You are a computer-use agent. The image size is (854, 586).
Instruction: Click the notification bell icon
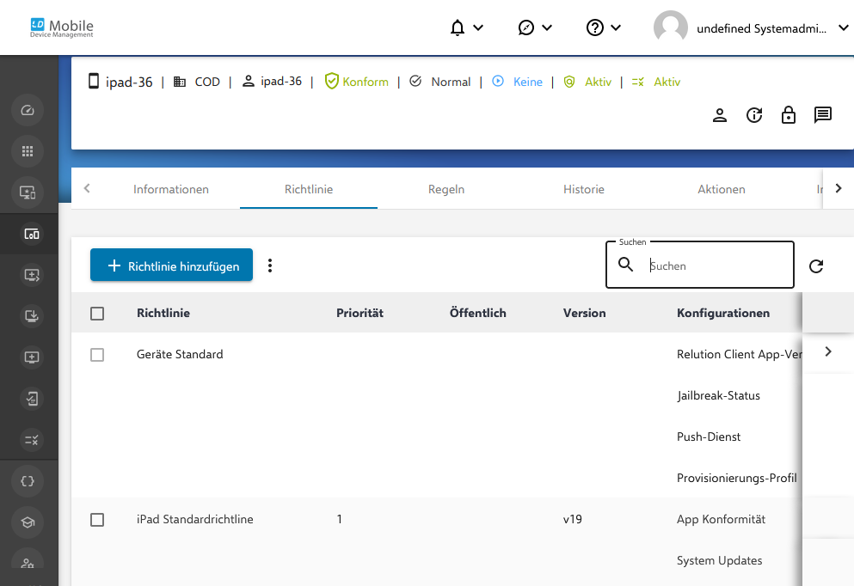(x=458, y=27)
